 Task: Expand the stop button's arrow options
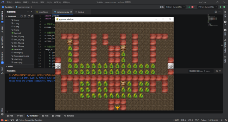click(x=195, y=7)
